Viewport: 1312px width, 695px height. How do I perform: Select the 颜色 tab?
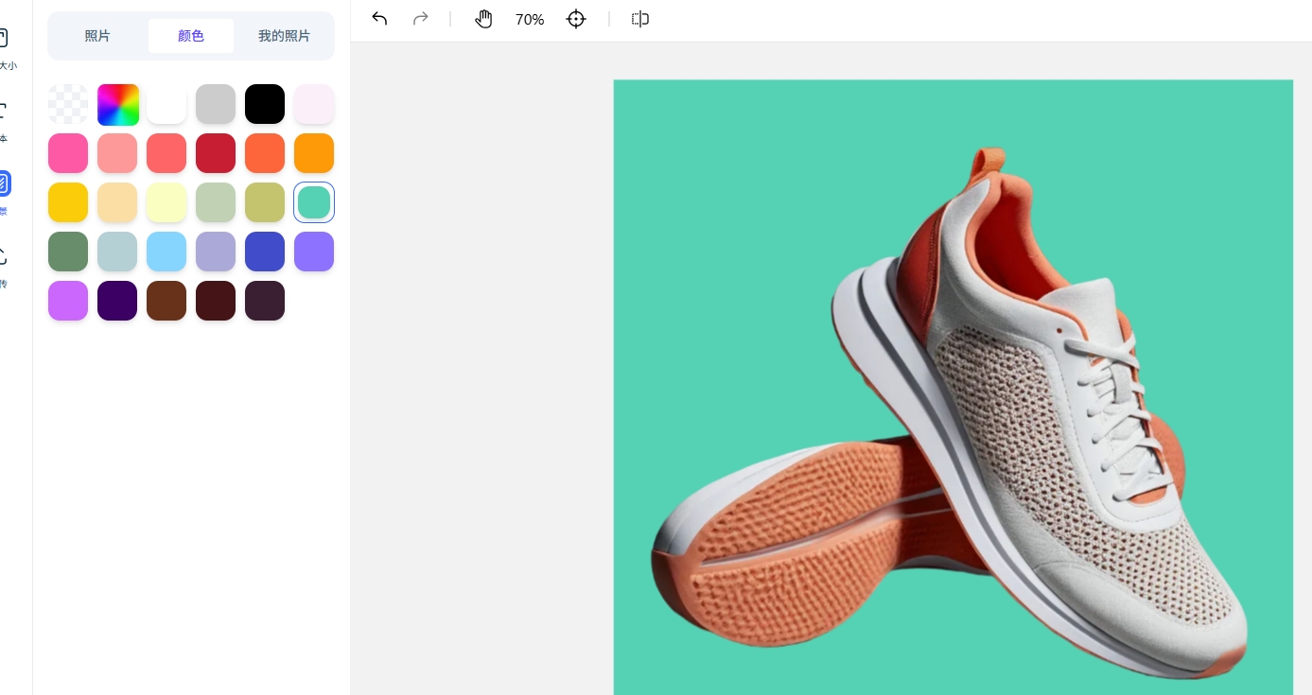pyautogui.click(x=191, y=36)
